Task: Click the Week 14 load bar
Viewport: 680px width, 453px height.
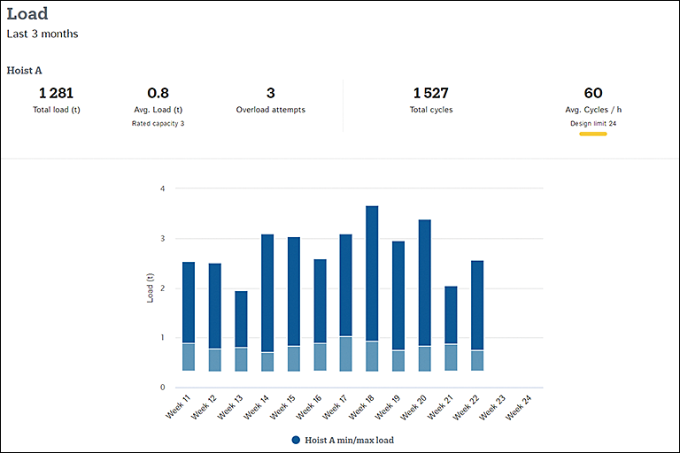Action: pos(267,301)
